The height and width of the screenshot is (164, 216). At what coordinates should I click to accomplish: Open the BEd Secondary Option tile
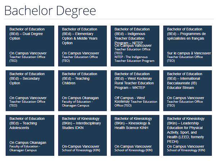point(30,91)
